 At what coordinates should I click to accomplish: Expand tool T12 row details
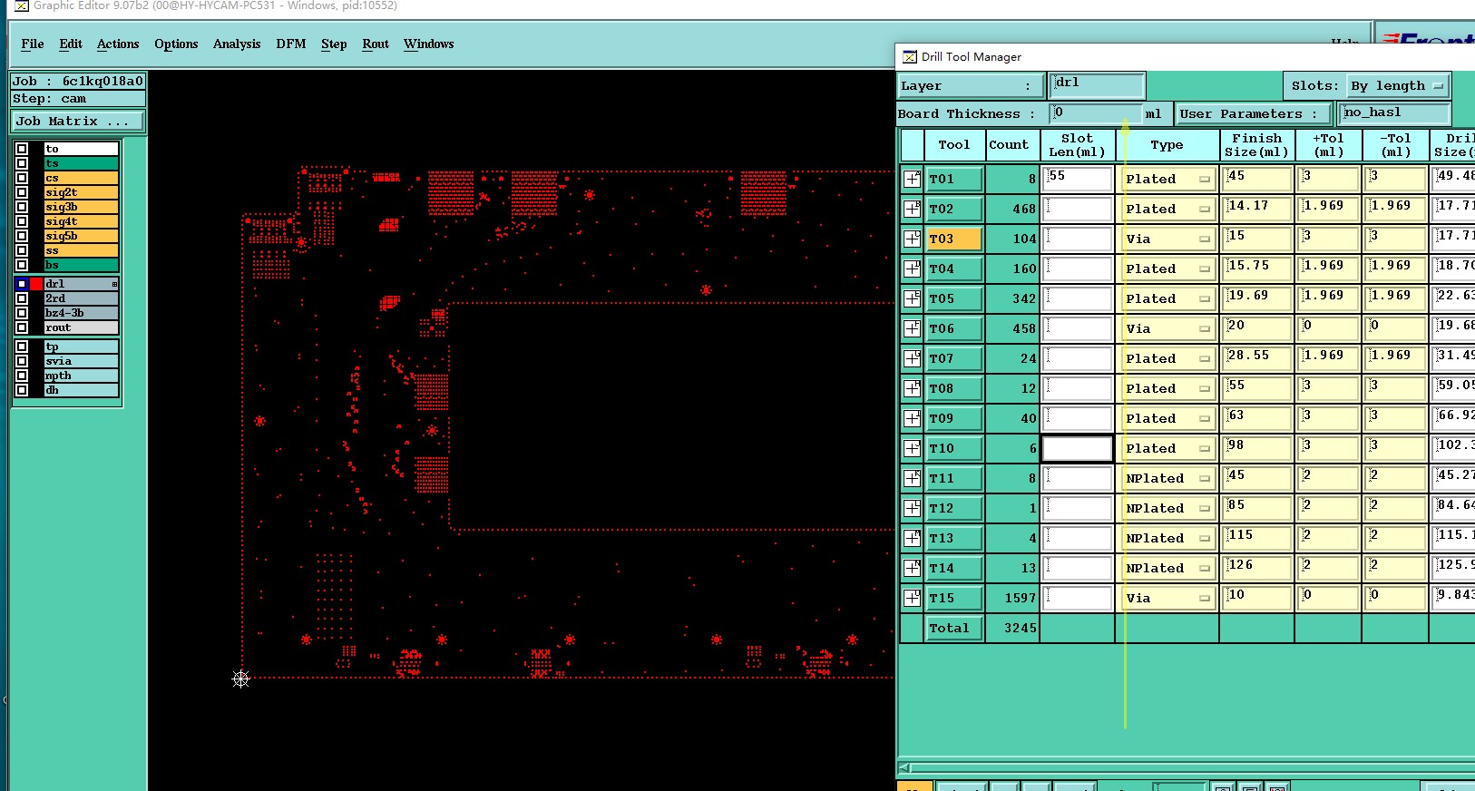tap(912, 508)
